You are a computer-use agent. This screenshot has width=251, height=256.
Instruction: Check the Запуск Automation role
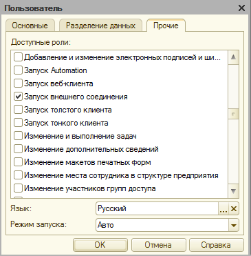[x=18, y=70]
